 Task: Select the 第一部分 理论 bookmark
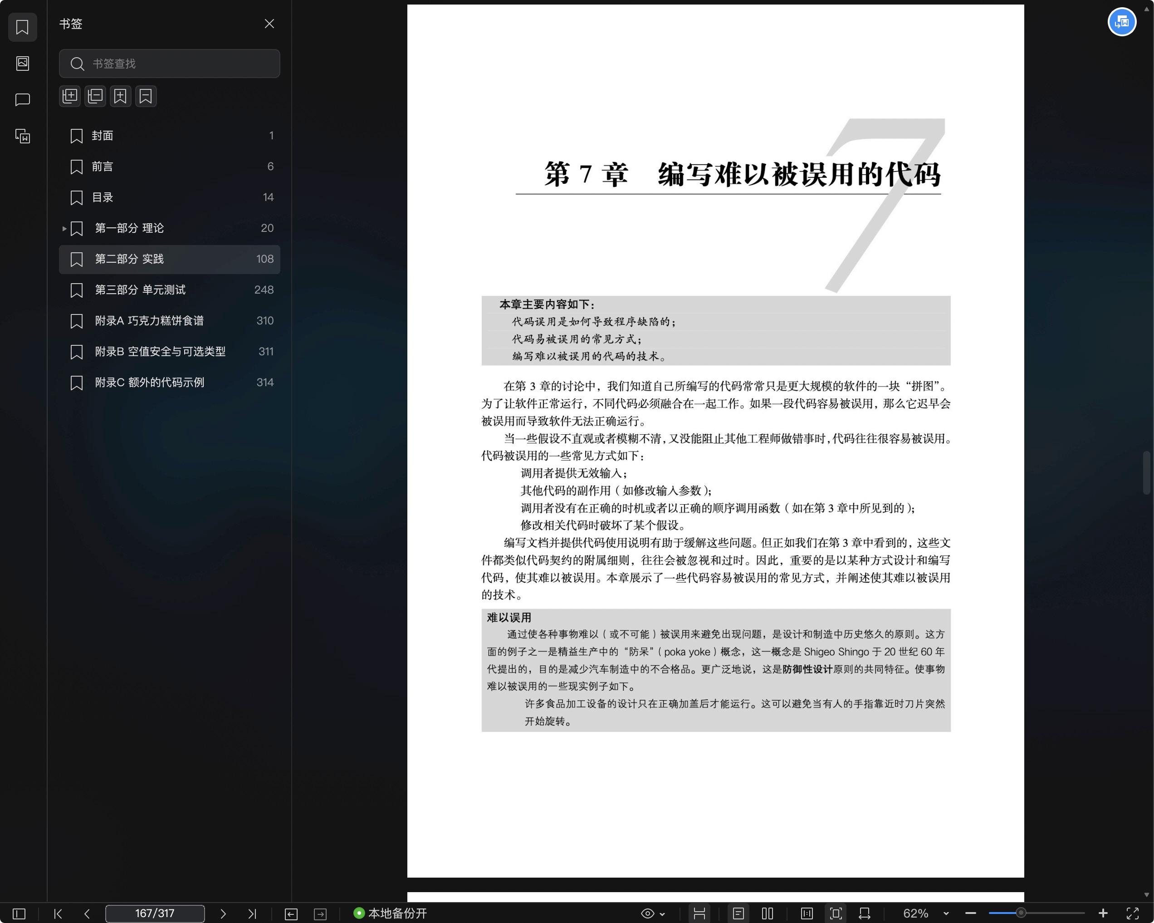tap(169, 229)
